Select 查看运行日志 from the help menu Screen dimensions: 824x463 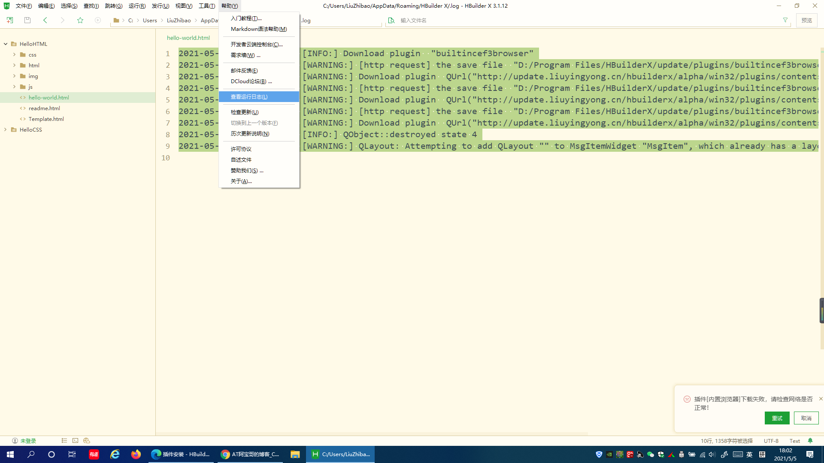tap(249, 97)
